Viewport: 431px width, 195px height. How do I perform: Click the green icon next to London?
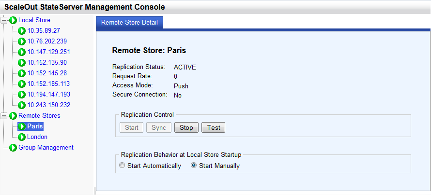[x=22, y=137]
